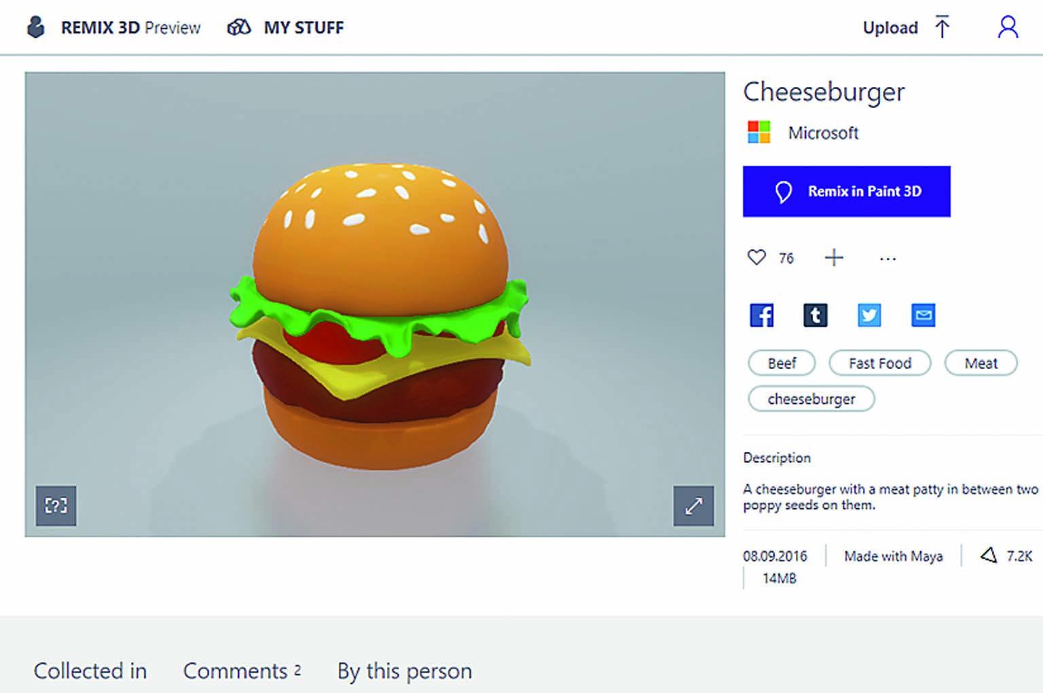The image size is (1043, 693).
Task: Share the model via email icon
Action: point(923,315)
